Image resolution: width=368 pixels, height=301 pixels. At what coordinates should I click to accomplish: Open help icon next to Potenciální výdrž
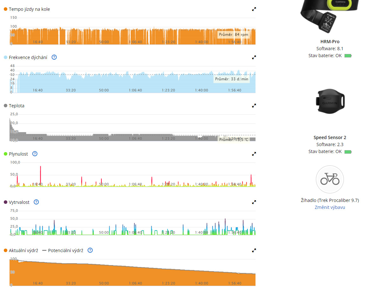90,251
